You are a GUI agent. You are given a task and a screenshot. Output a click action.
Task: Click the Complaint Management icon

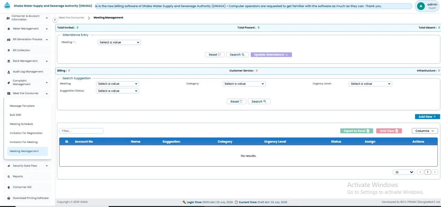pyautogui.click(x=9, y=83)
